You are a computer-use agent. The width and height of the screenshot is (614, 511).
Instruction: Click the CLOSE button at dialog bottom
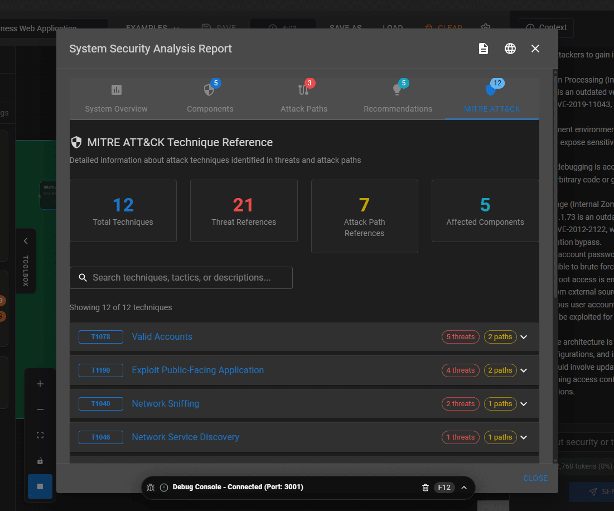coord(535,478)
